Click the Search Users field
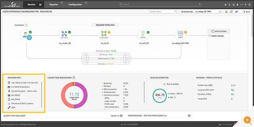The image size is (254, 127). tap(163, 12)
